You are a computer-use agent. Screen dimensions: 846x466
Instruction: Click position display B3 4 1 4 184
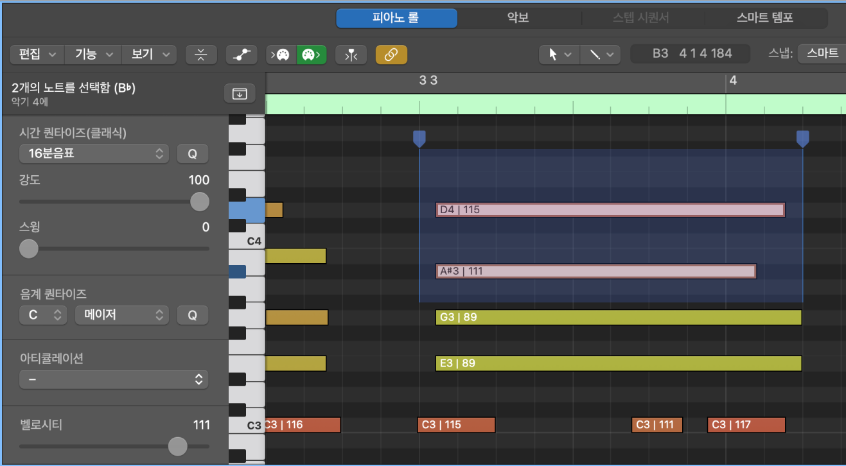coord(691,53)
